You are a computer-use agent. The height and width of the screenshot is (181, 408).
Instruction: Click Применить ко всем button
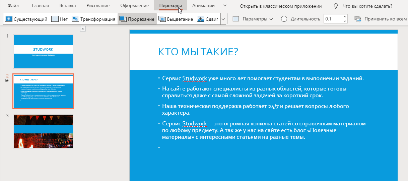pos(380,19)
